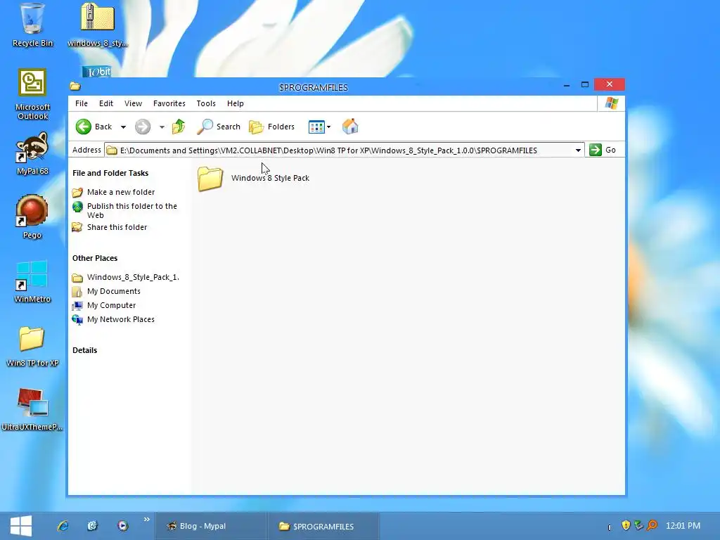Open the Views dropdown in toolbar

[x=320, y=127]
